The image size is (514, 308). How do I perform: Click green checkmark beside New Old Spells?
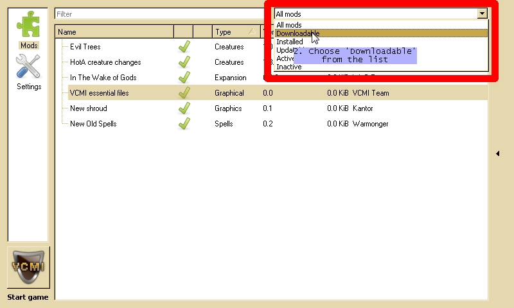pyautogui.click(x=184, y=124)
